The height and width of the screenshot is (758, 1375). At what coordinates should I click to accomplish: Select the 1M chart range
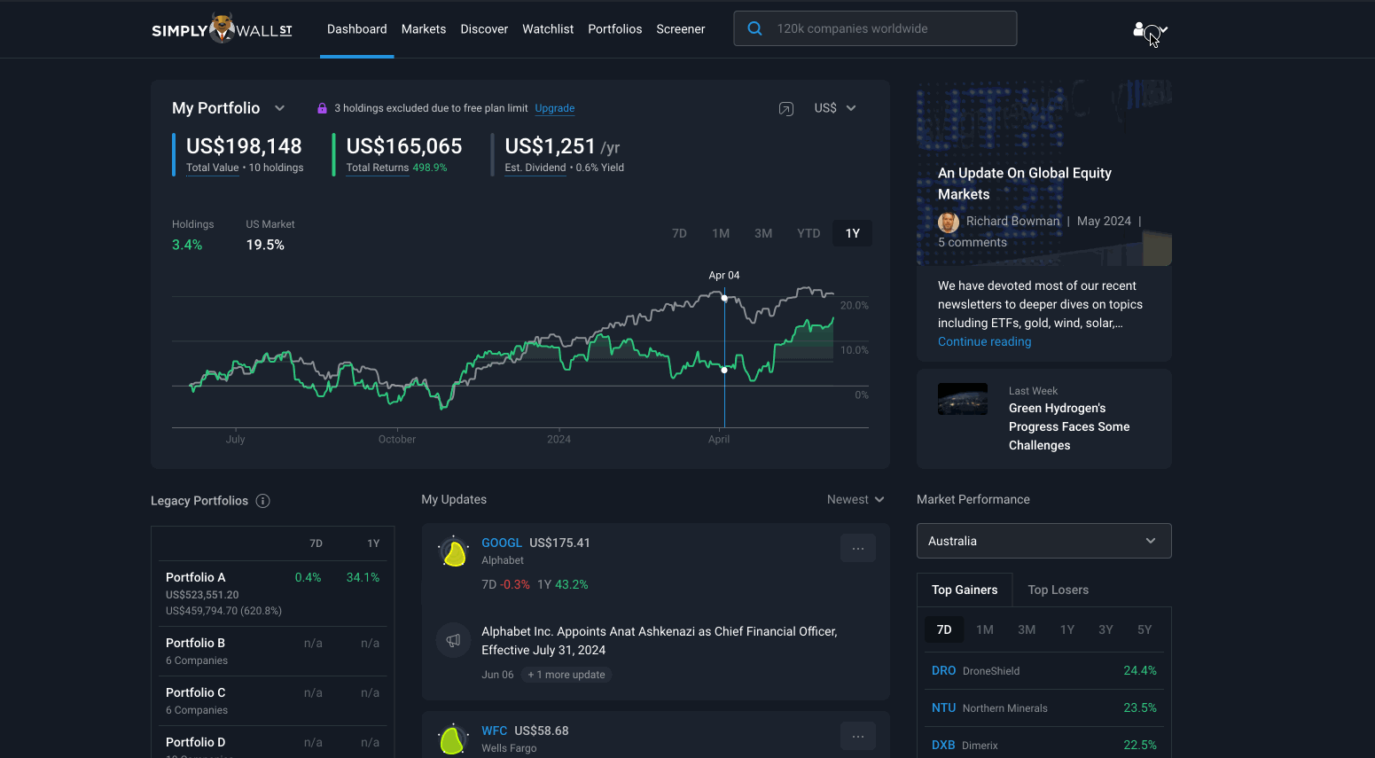[721, 233]
